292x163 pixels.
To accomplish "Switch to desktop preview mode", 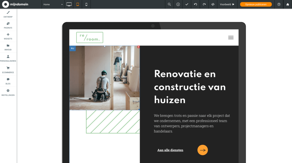I will pos(69,4).
